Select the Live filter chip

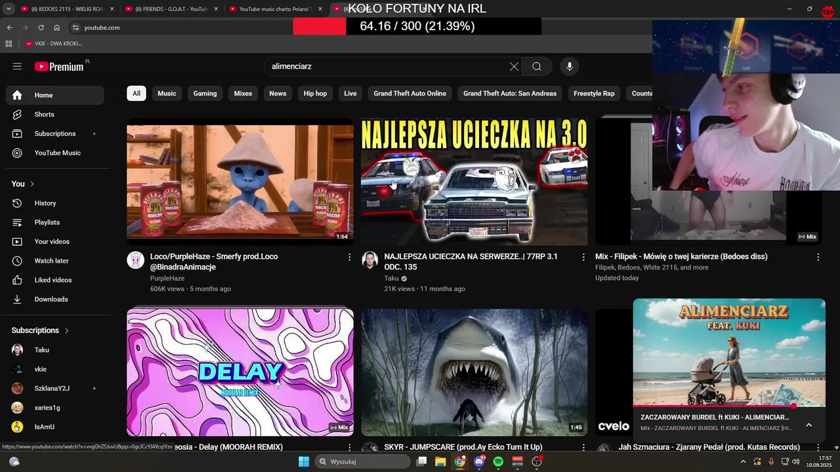(350, 93)
